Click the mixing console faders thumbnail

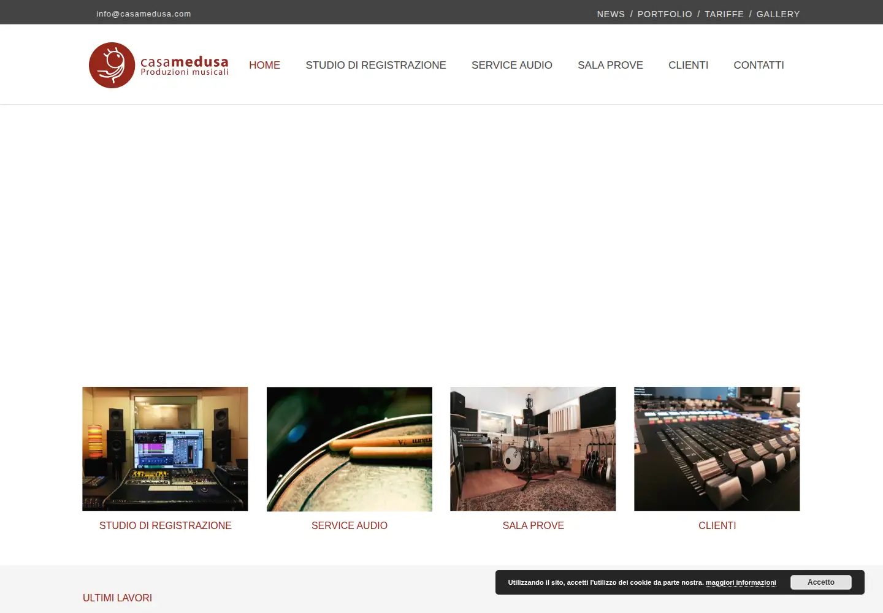pyautogui.click(x=717, y=449)
